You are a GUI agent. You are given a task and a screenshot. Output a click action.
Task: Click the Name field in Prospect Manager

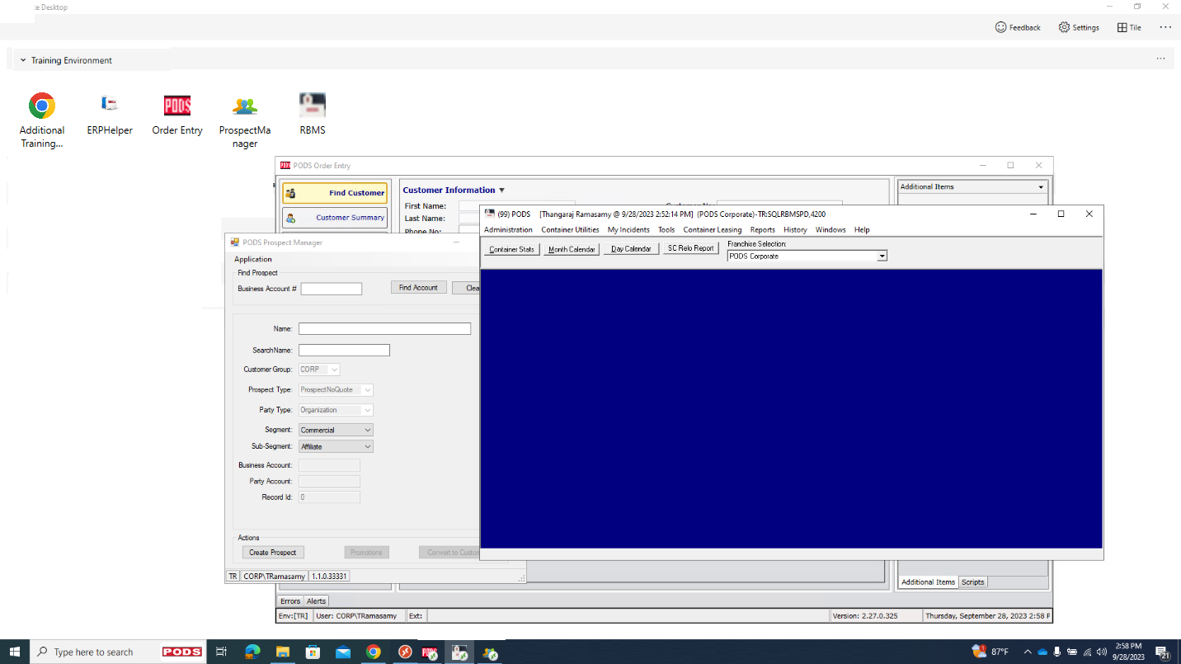(x=384, y=328)
